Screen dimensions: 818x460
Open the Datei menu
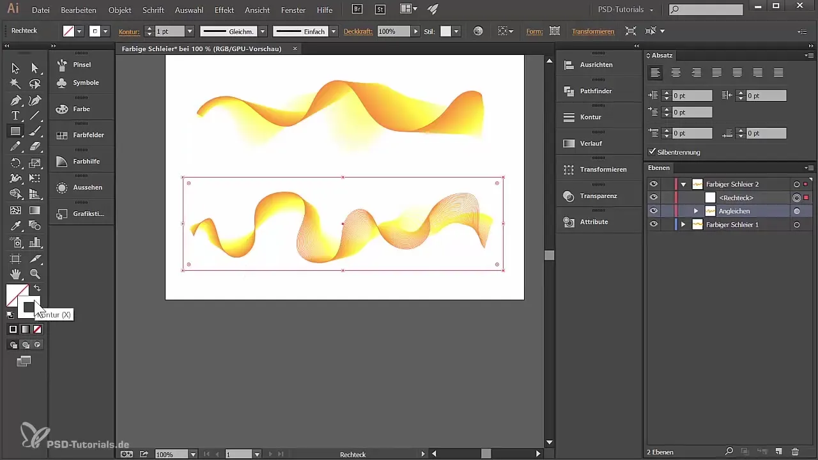pos(40,10)
